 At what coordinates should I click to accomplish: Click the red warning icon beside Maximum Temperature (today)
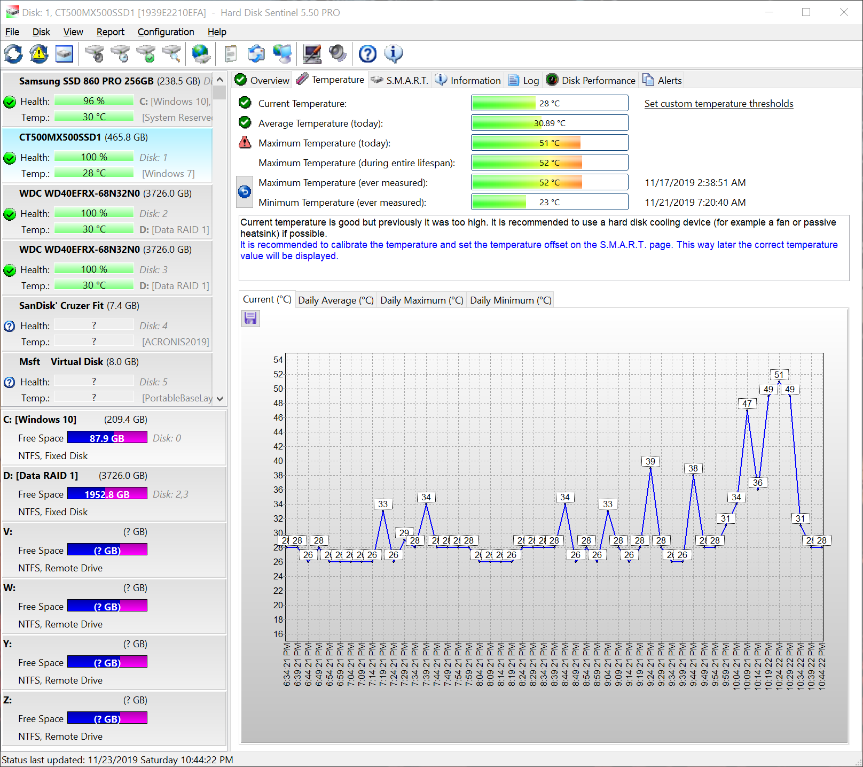[x=245, y=143]
